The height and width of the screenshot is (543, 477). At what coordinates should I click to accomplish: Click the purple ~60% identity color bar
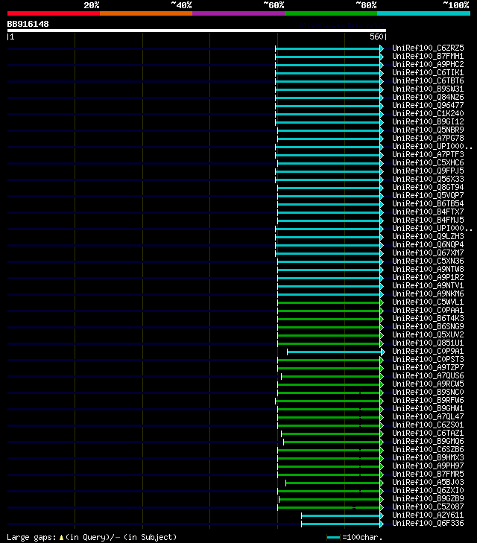click(238, 13)
